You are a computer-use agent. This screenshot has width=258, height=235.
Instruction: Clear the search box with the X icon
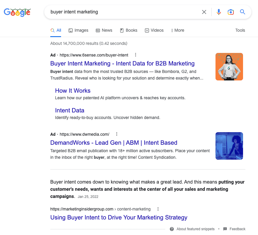204,12
